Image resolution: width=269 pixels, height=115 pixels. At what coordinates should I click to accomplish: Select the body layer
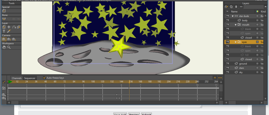(x=245, y=20)
